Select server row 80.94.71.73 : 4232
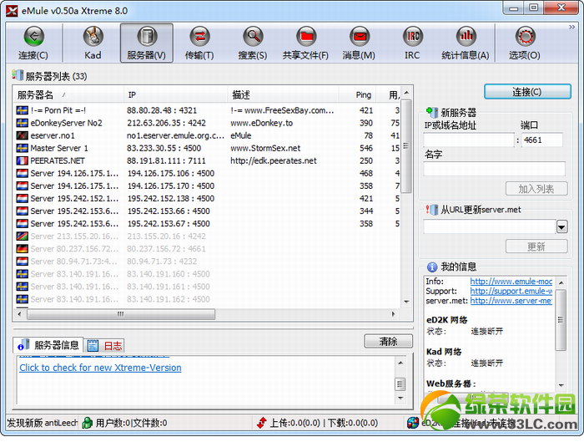This screenshot has height=442, width=584. tap(208, 261)
